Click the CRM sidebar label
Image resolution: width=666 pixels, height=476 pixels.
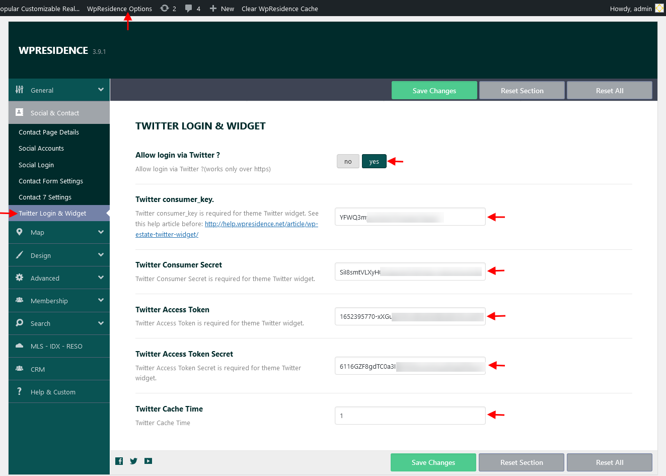tap(38, 369)
